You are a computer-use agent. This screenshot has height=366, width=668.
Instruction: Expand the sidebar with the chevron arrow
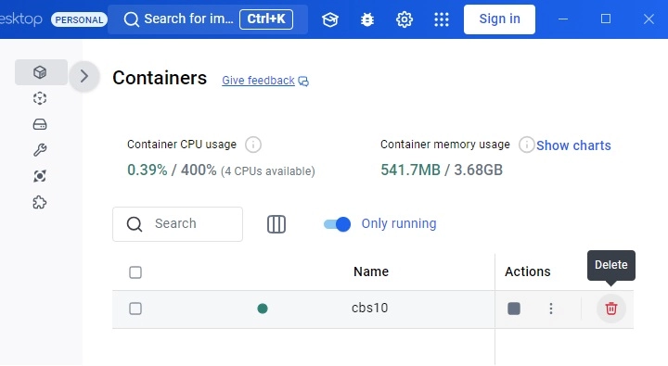point(84,76)
